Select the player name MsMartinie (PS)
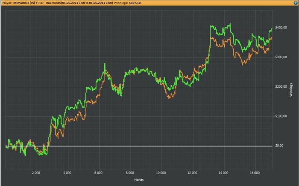 [24, 3]
